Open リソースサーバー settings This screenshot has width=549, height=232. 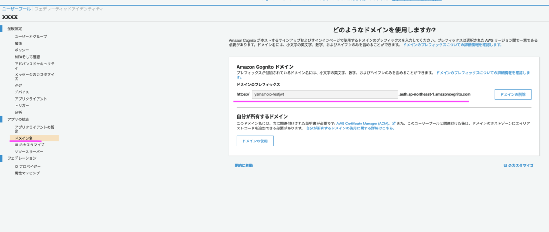point(29,151)
